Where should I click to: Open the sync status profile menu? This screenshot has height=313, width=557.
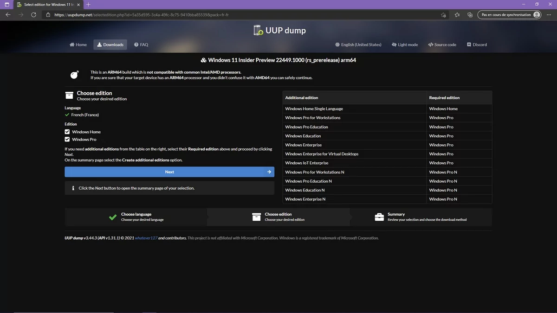(x=509, y=14)
